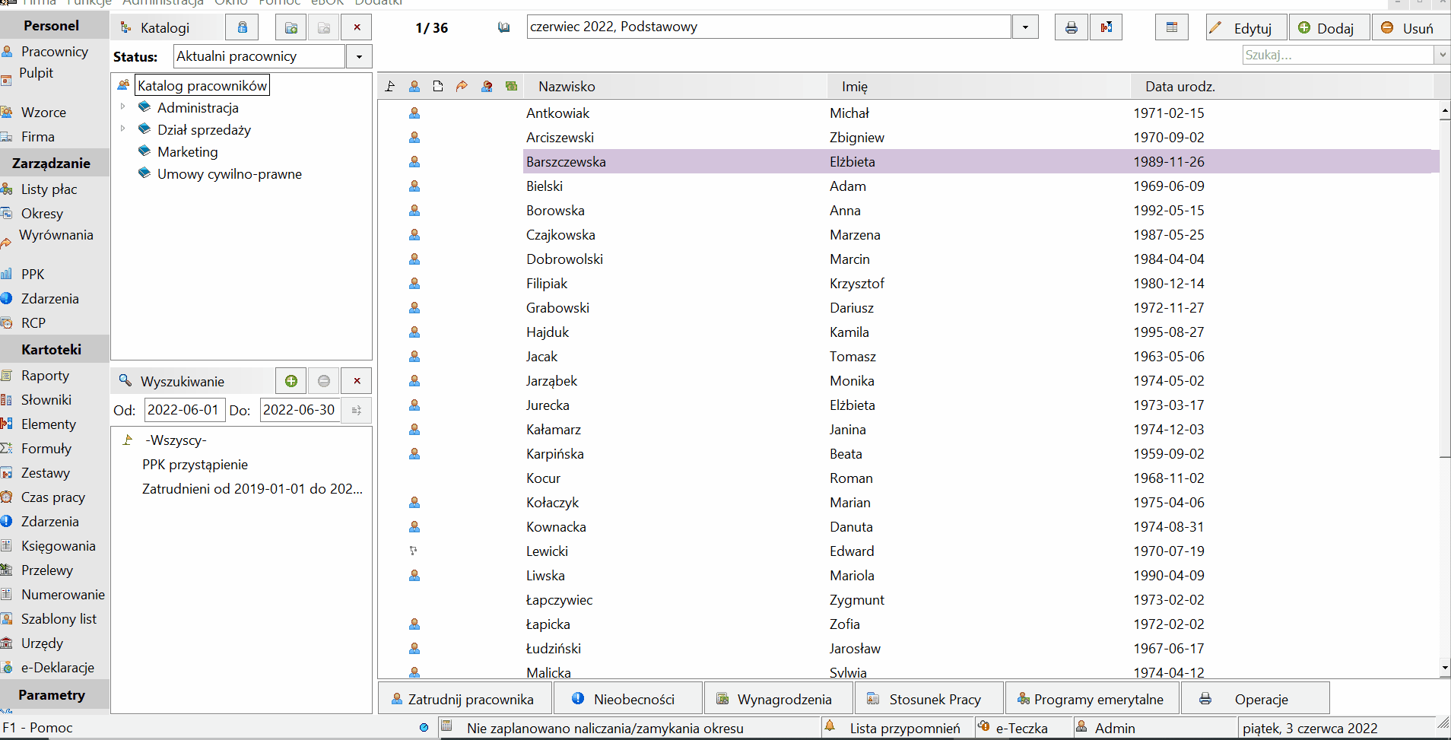Screen dimensions: 1451x740
Task: Open the Firma menu
Action: [x=38, y=3]
